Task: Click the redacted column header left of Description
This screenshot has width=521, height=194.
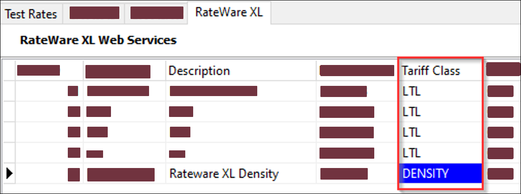Action: tap(118, 71)
